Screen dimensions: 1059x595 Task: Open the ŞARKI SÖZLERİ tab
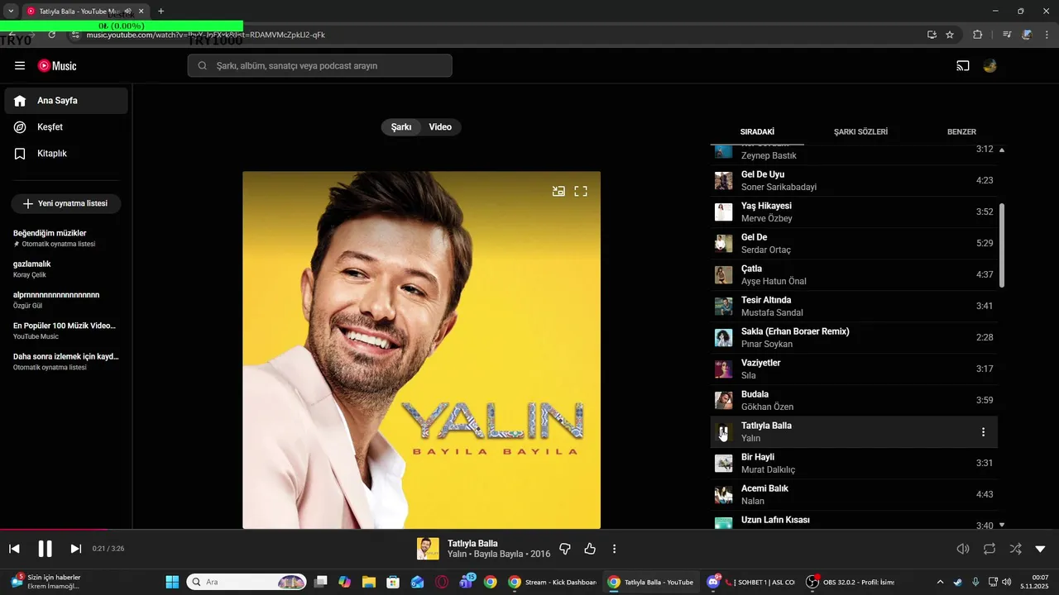tap(860, 132)
